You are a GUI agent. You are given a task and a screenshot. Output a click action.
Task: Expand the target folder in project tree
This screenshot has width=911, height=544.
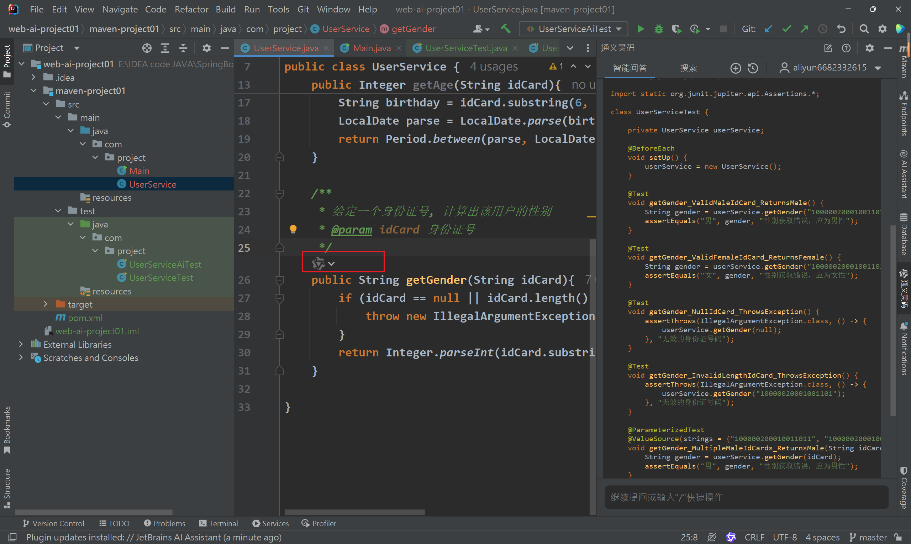(x=46, y=304)
